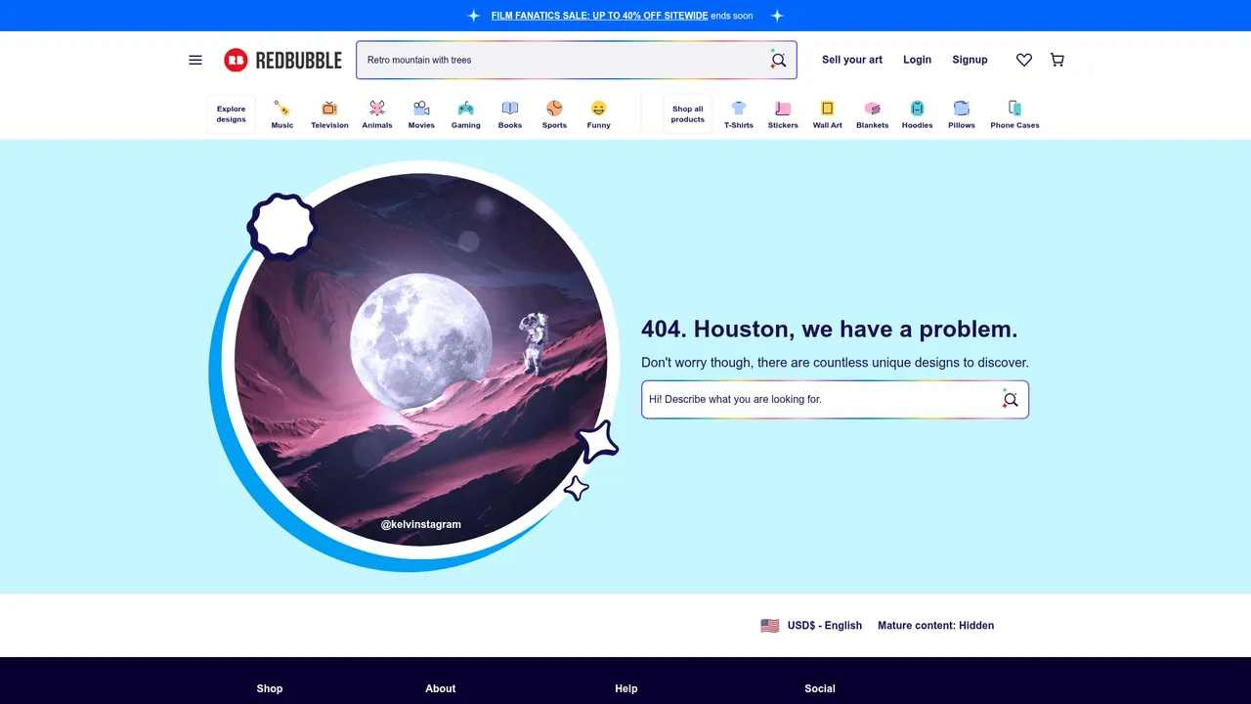Click the Shop all products button

pos(688,114)
